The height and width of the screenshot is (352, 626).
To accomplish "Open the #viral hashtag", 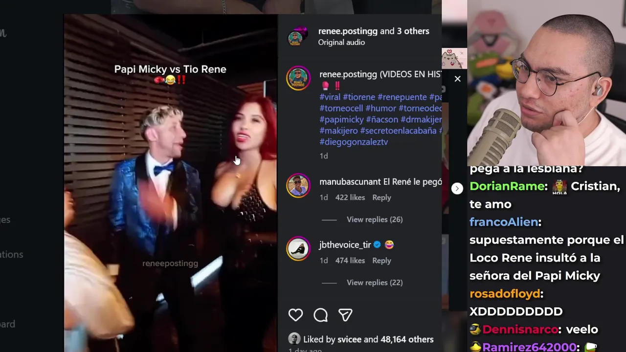I will (330, 97).
